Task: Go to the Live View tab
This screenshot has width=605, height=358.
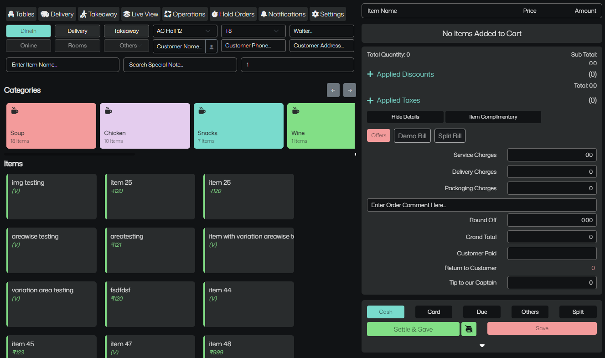Action: 141,14
